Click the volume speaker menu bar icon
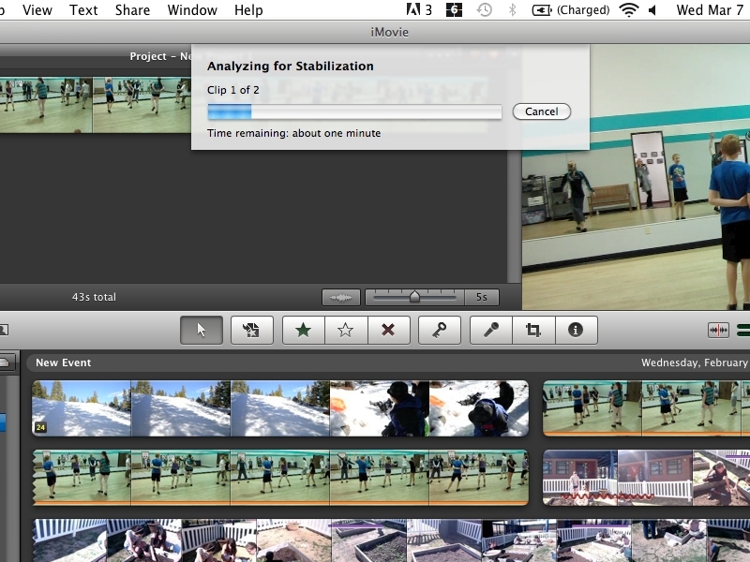Viewport: 750px width, 562px height. coord(652,10)
